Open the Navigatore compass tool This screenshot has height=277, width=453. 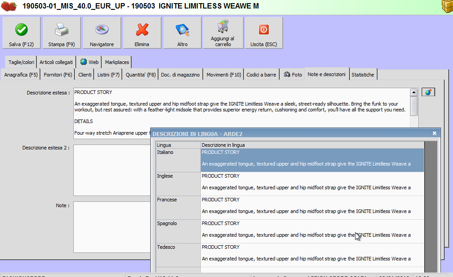[x=102, y=33]
